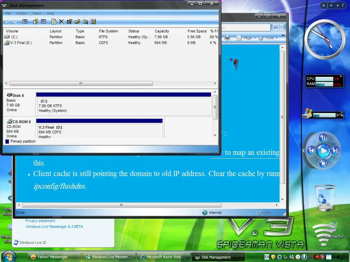Click the (C:) partition block on Disk 0
The width and height of the screenshot is (350, 262).
coord(124,104)
